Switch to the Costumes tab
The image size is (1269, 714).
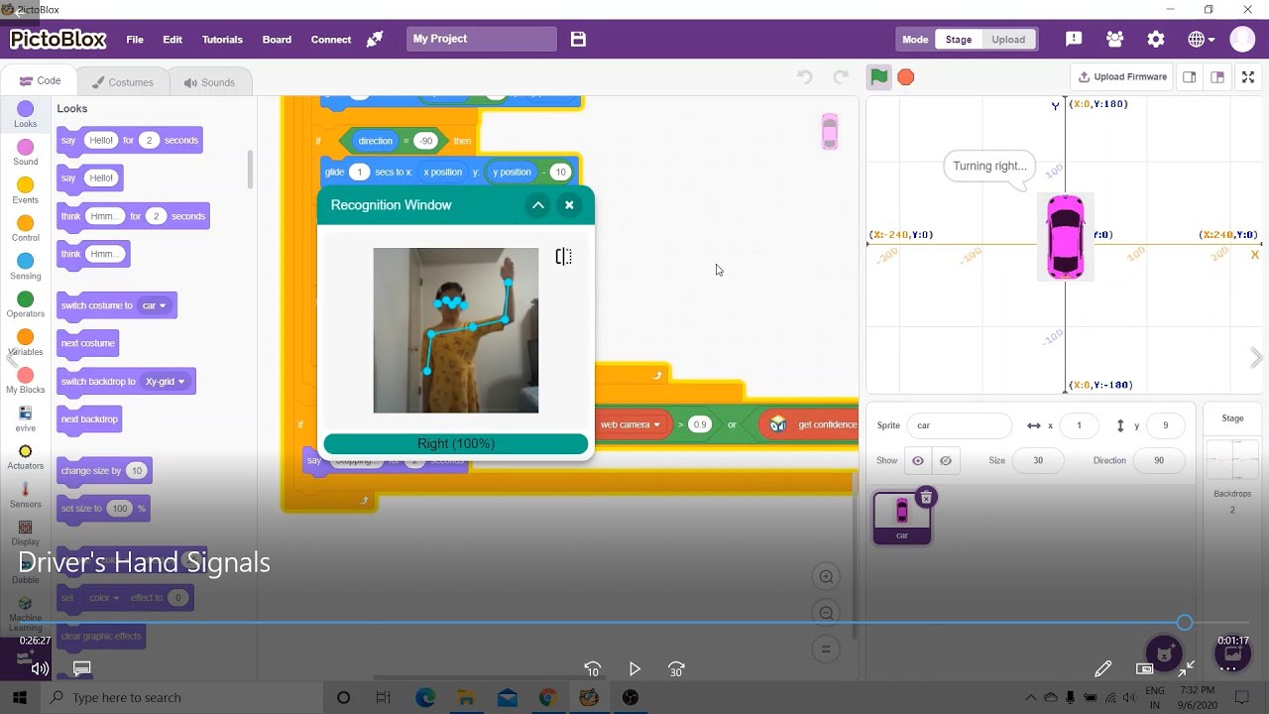tap(123, 82)
